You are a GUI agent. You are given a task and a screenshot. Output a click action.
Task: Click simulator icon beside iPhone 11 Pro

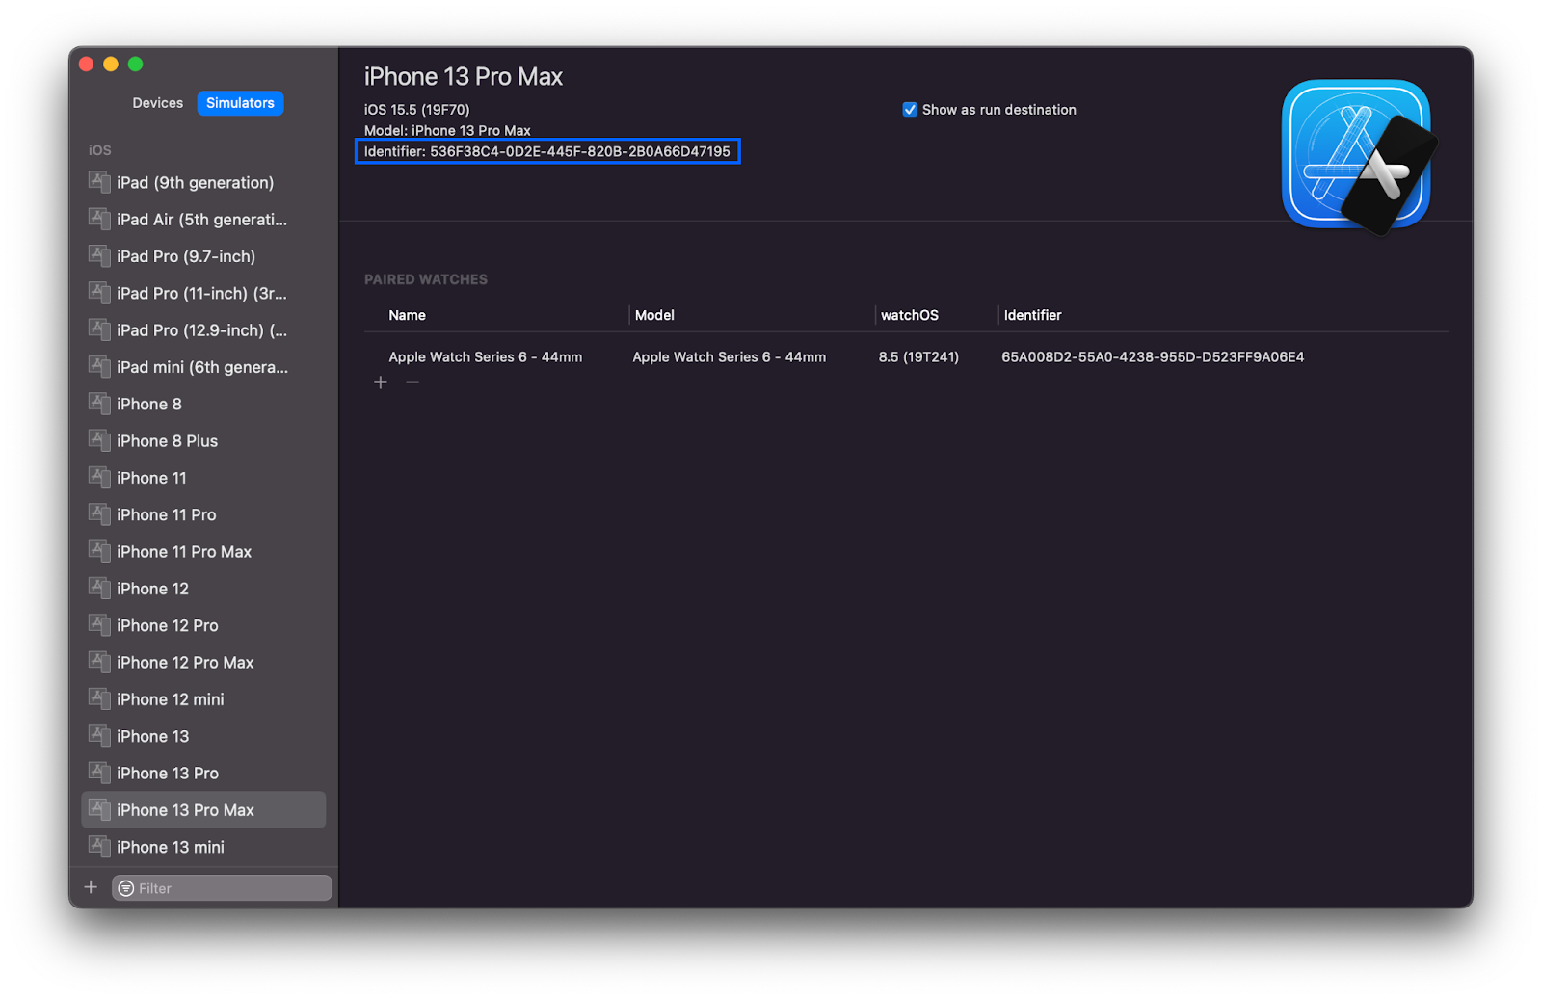coord(99,513)
